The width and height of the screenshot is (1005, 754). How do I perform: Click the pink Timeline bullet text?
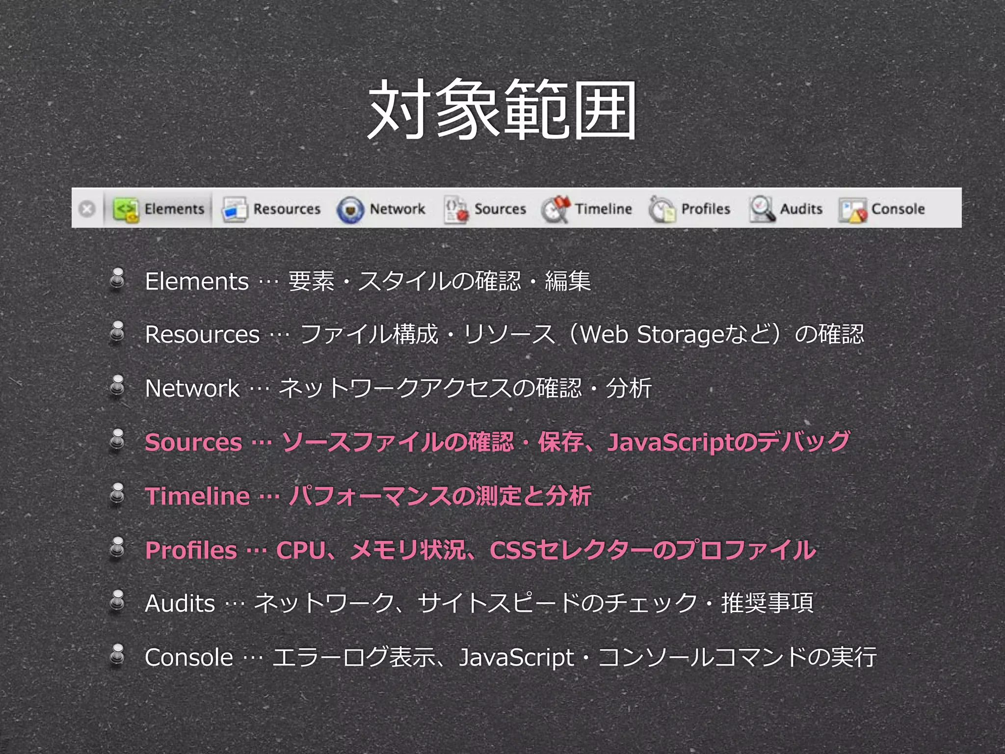[x=368, y=496]
